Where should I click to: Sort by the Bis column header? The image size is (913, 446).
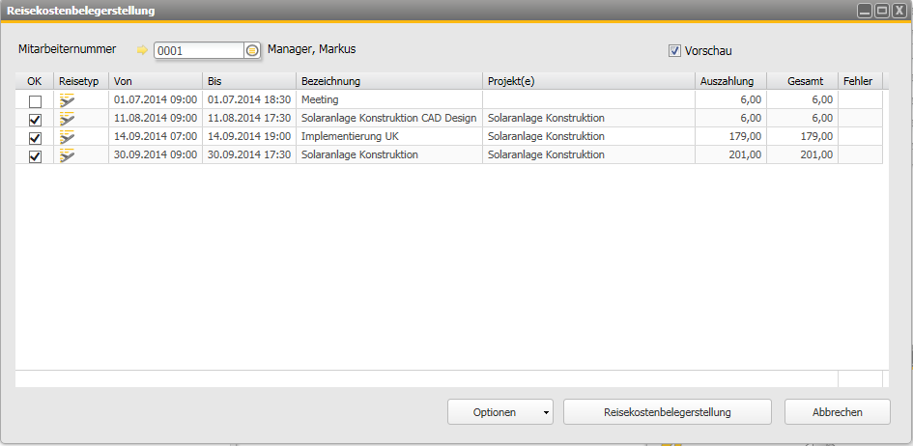coord(249,81)
